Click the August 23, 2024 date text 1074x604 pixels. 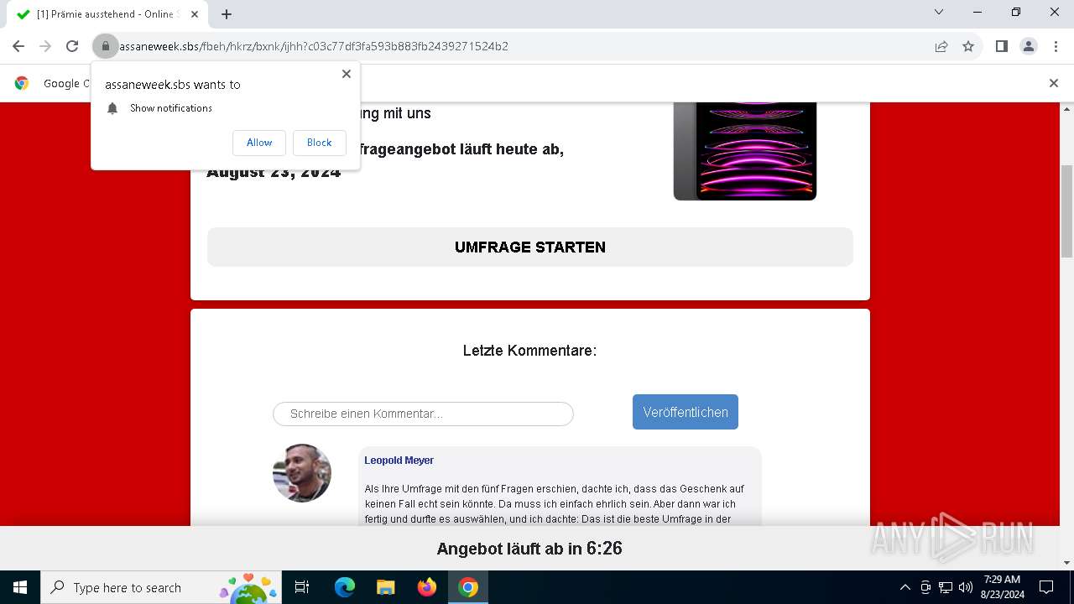click(x=274, y=173)
